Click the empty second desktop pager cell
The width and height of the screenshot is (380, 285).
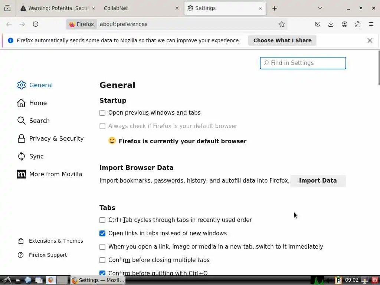[62, 280]
